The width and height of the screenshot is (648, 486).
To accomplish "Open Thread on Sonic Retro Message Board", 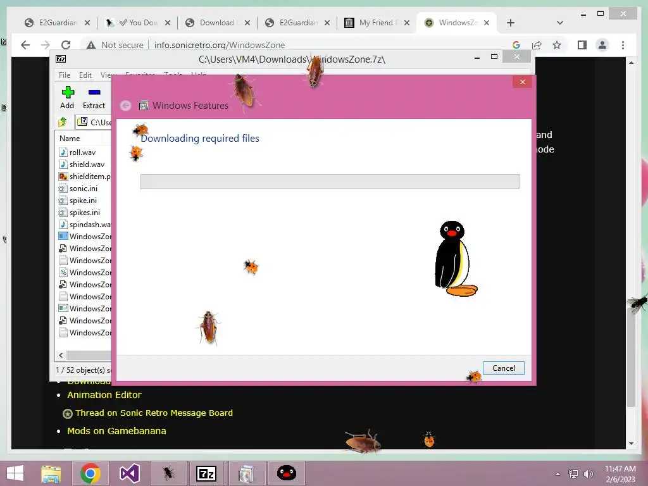I will (x=154, y=413).
